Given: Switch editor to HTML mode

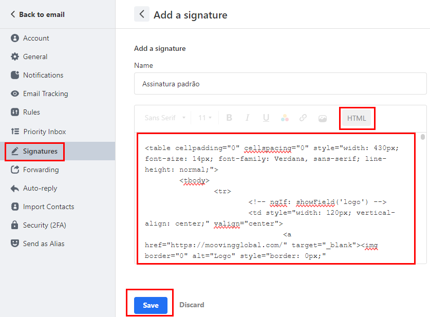Looking at the screenshot, I should 357,118.
